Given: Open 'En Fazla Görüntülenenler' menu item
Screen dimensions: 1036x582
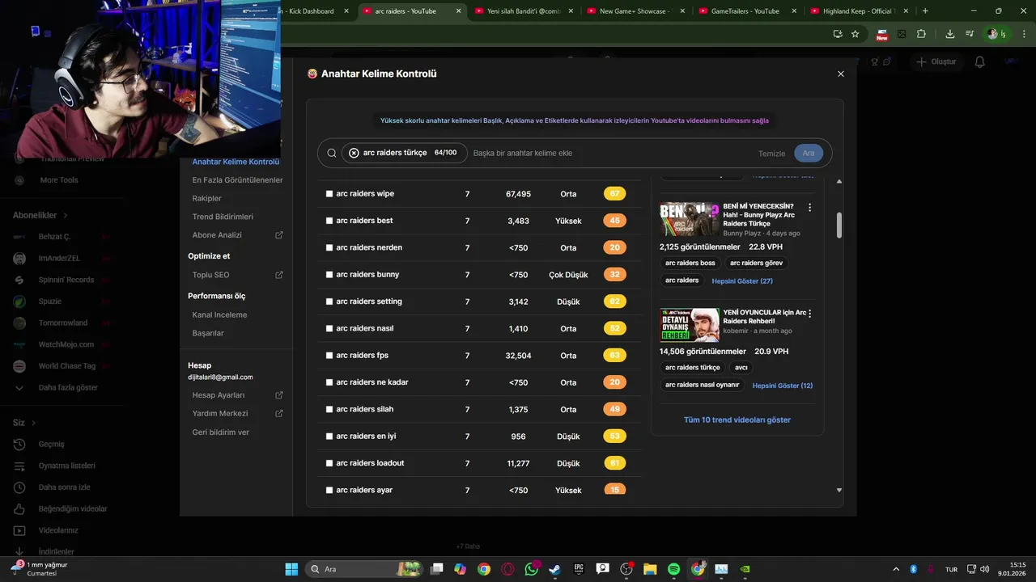Looking at the screenshot, I should (237, 180).
